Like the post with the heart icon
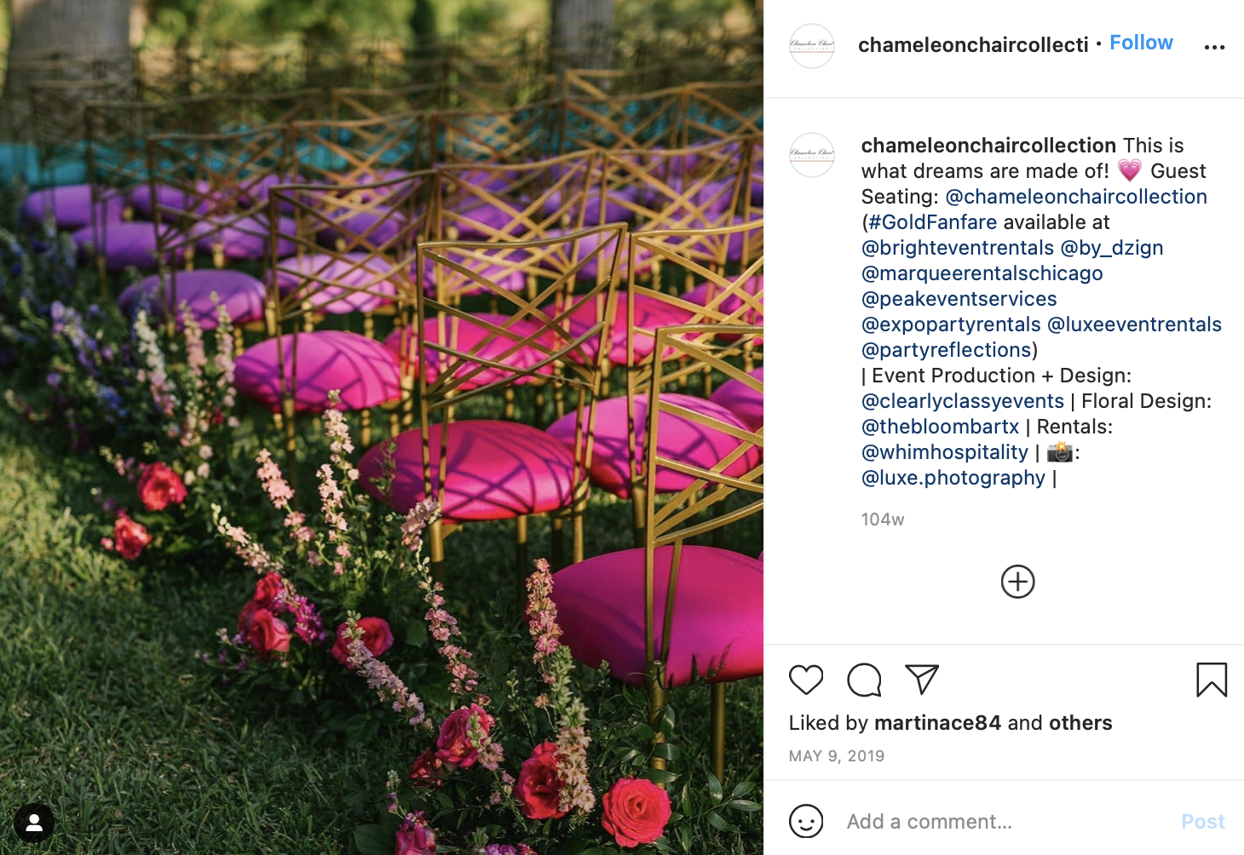1244x855 pixels. tap(806, 680)
